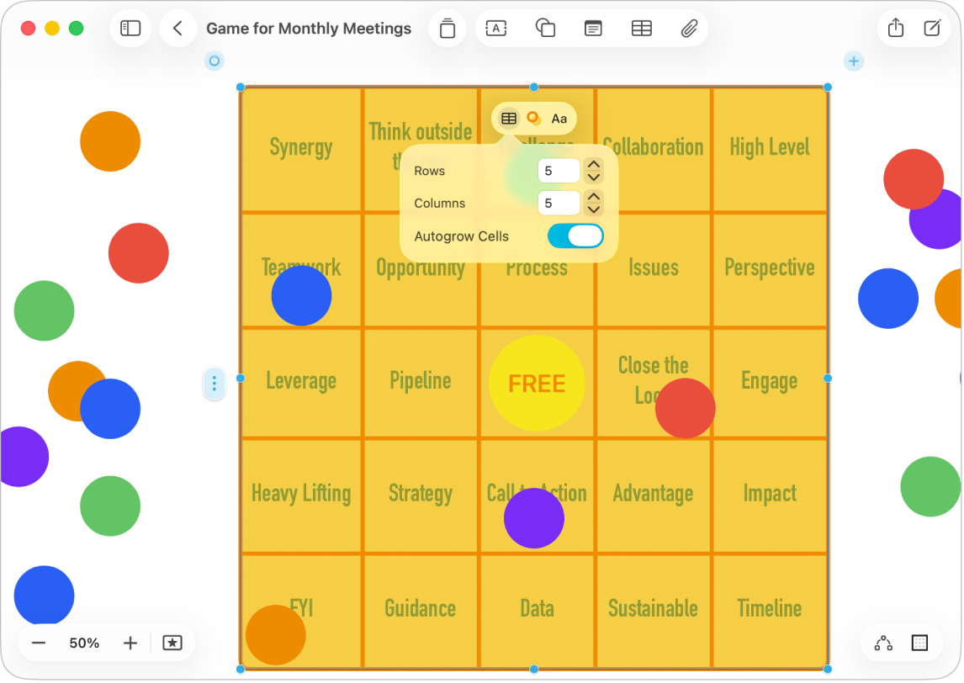
Task: Click the Rows number field
Action: (559, 170)
